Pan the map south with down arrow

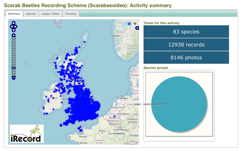(x=13, y=30)
